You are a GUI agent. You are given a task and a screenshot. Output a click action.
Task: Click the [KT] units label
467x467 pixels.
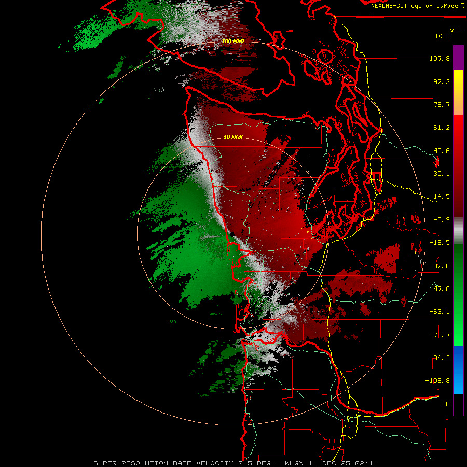443,36
